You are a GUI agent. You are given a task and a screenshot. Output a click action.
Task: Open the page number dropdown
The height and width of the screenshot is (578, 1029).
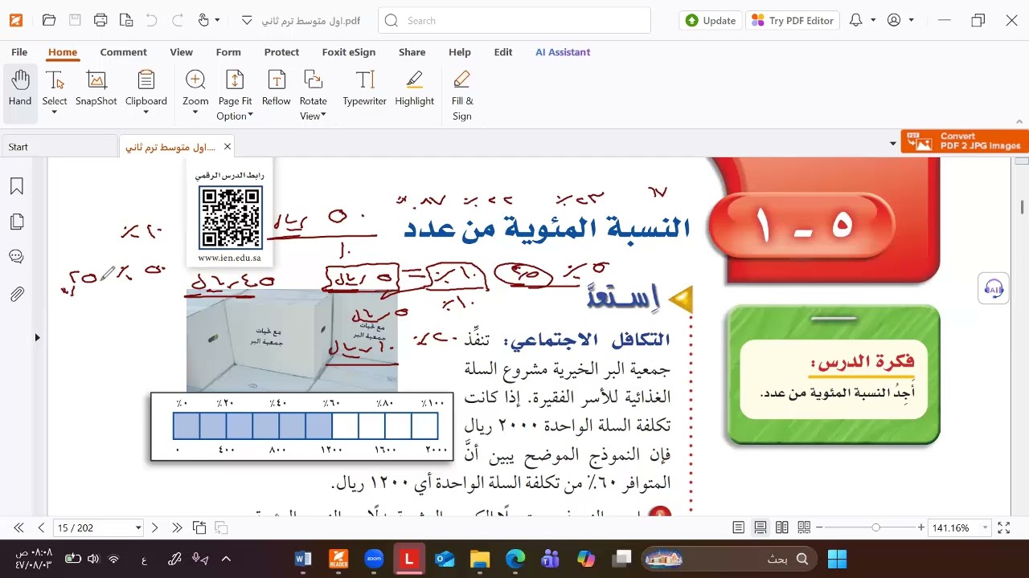click(138, 528)
